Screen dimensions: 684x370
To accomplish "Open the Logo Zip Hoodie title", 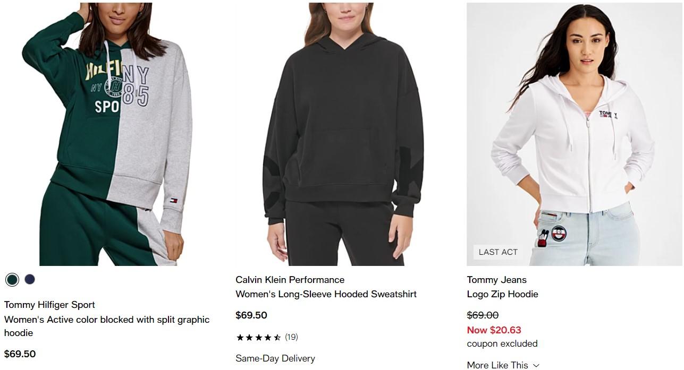I will click(502, 294).
